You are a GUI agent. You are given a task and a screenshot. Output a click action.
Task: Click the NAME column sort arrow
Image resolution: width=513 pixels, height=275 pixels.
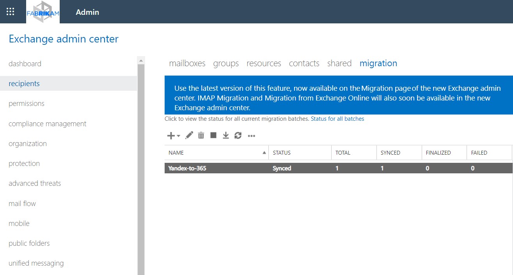(x=264, y=153)
